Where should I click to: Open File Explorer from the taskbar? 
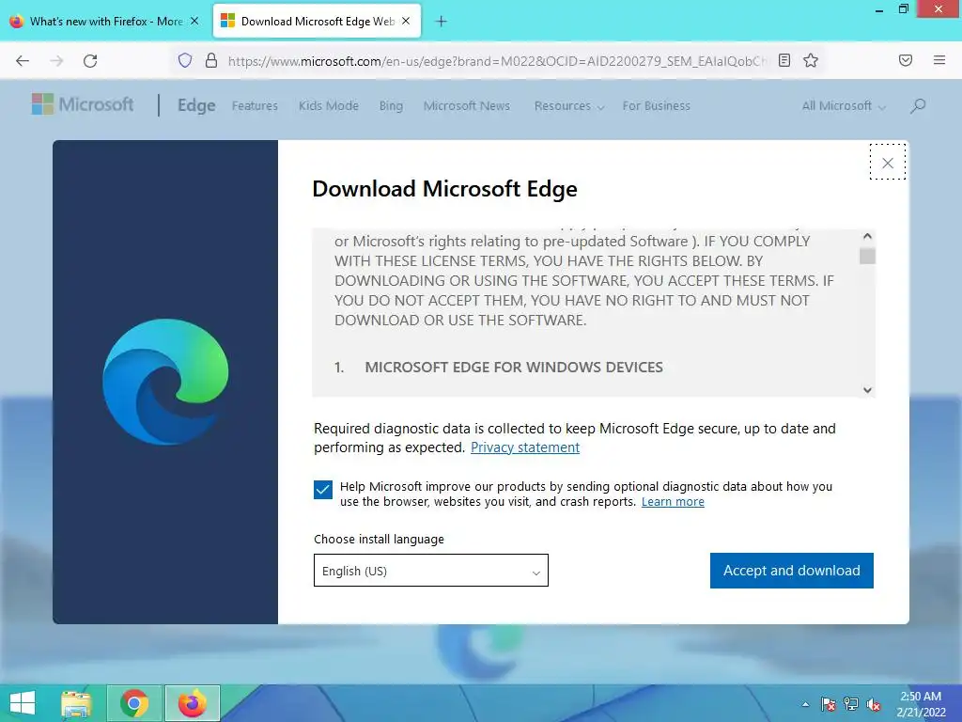point(76,703)
